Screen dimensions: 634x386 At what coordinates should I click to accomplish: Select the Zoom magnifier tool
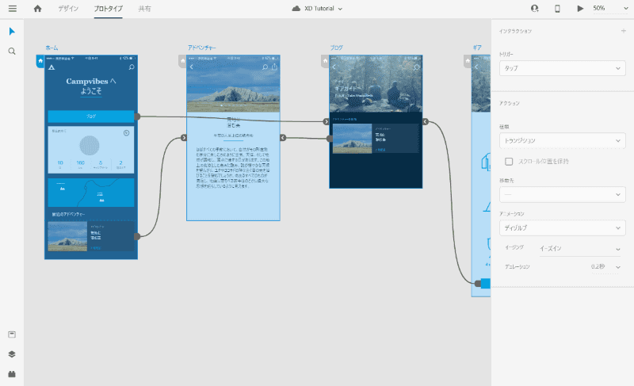[12, 51]
